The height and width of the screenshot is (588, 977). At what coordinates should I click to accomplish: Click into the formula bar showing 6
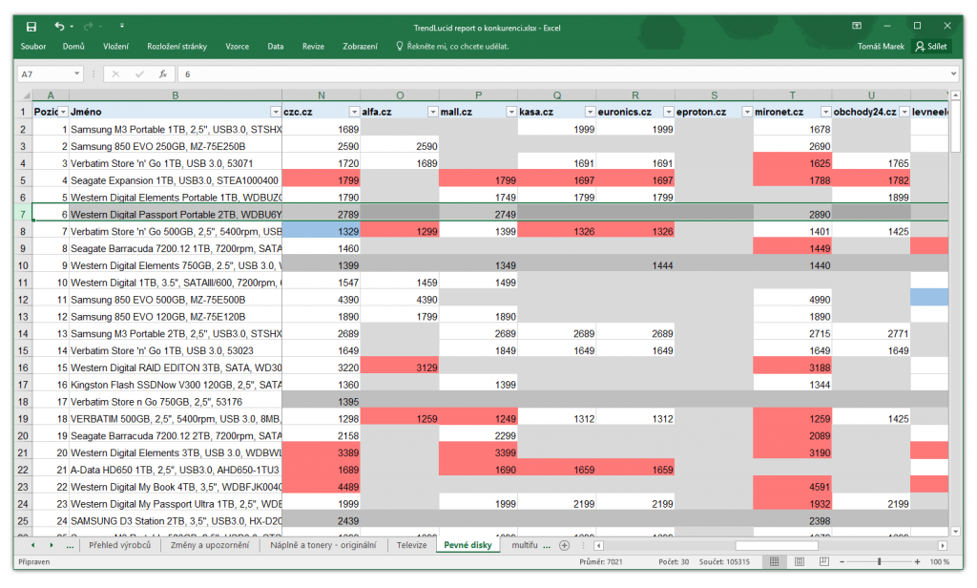(x=564, y=73)
